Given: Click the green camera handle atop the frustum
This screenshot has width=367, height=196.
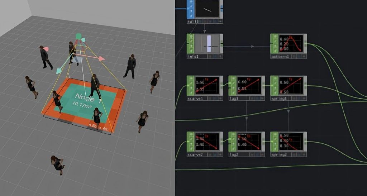Looking at the screenshot, I should pos(78,36).
